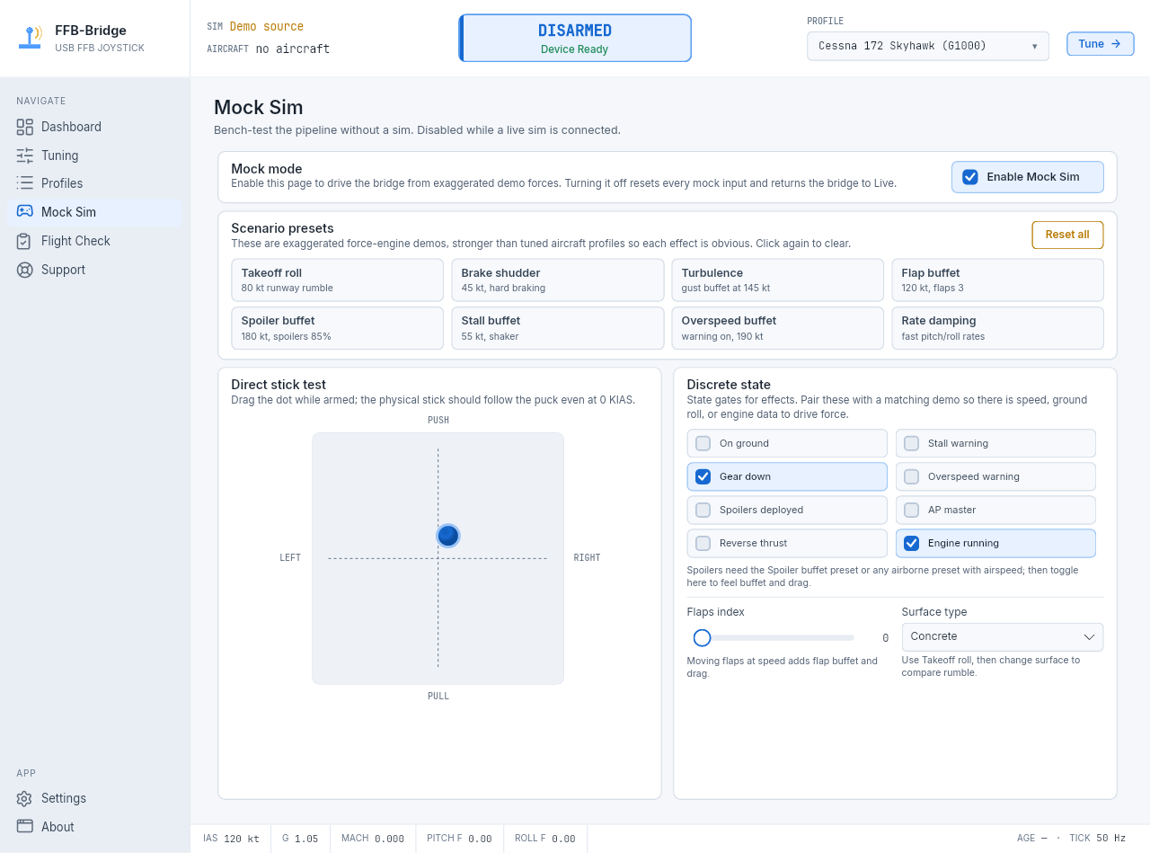Click inside the direct stick test pad
The height and width of the screenshot is (853, 1150).
pyautogui.click(x=438, y=558)
